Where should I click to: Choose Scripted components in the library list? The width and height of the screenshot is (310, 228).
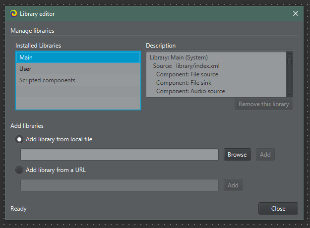point(78,80)
